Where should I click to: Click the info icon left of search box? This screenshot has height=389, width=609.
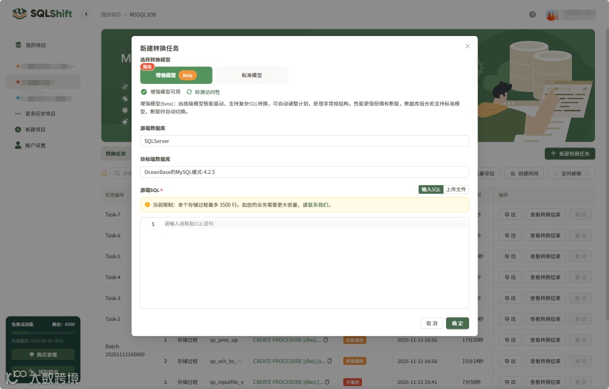point(104,173)
